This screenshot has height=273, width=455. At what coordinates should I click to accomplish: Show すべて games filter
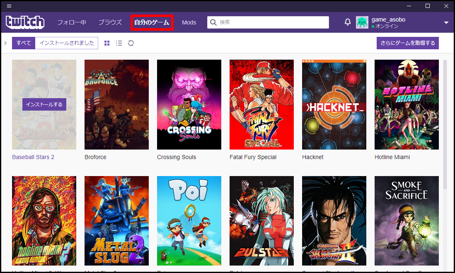(x=24, y=43)
